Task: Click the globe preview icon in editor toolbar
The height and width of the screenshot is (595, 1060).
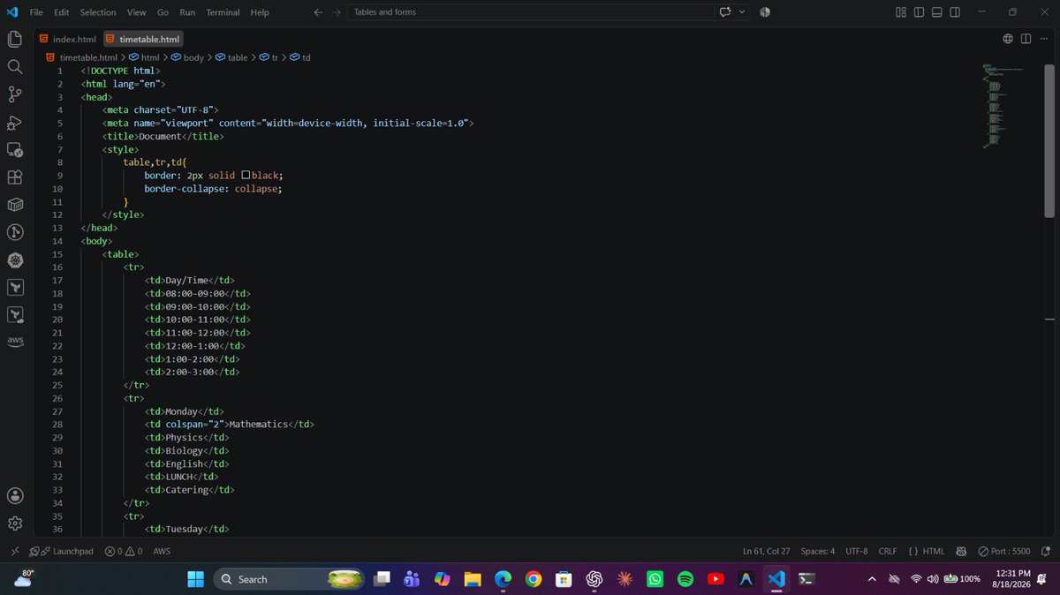Action: coord(1008,39)
